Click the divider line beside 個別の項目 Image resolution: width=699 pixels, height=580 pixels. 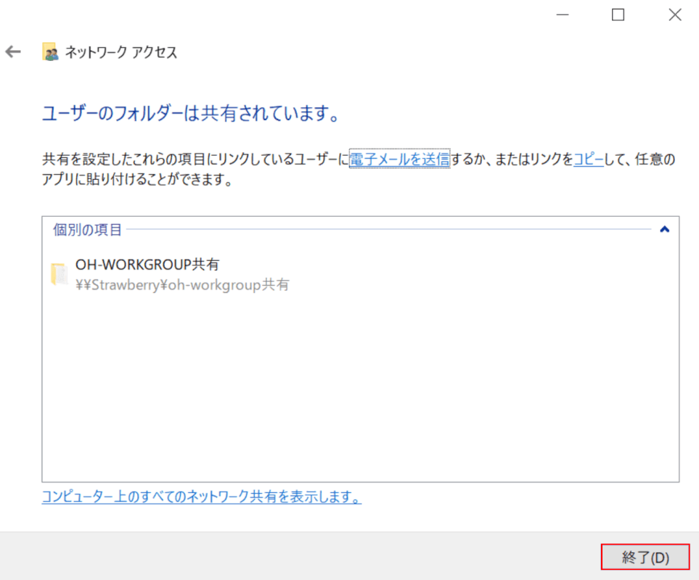pos(388,230)
